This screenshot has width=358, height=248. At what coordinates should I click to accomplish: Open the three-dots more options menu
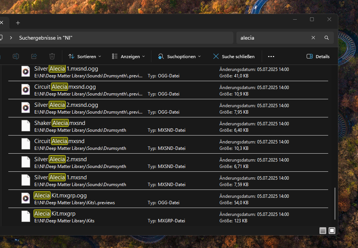click(x=271, y=56)
